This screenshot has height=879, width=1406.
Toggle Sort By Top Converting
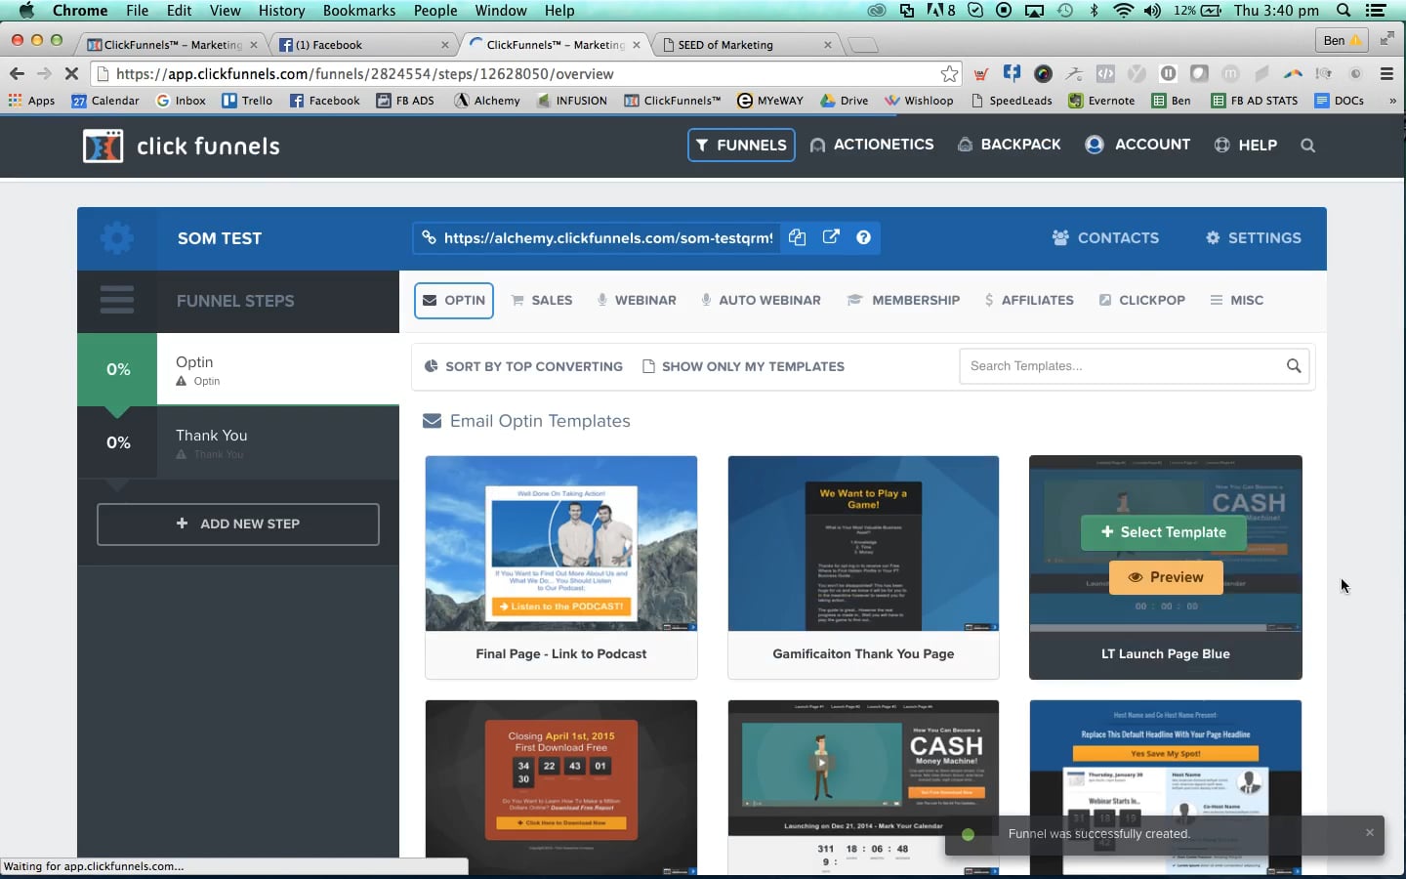(523, 366)
